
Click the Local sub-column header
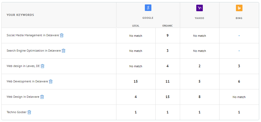click(x=136, y=26)
